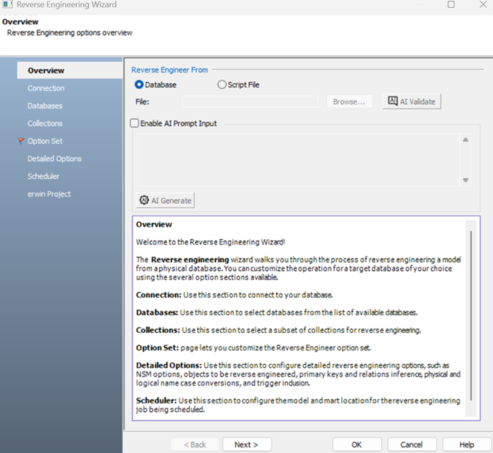Click inside the File path field

click(250, 102)
